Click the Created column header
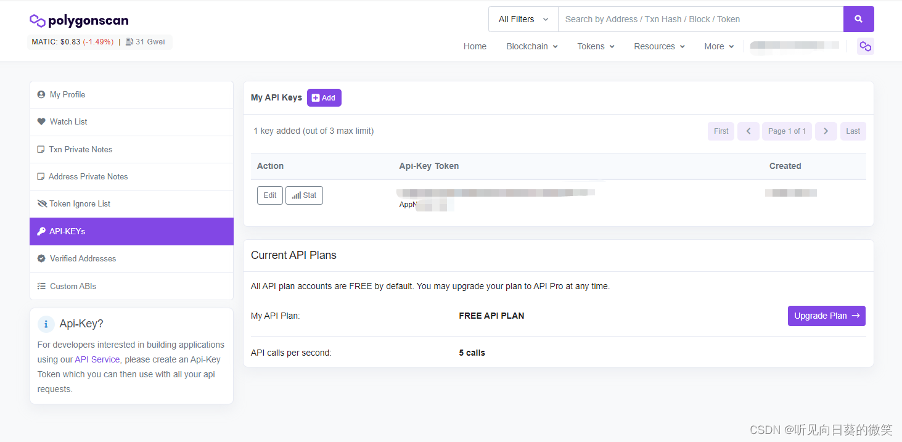Screen dimensions: 902x442 [785, 166]
